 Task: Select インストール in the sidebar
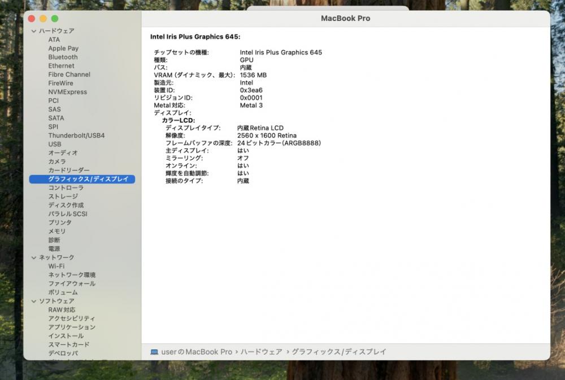pos(66,336)
